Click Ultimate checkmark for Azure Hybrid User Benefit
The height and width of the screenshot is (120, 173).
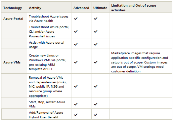[x=96, y=115]
